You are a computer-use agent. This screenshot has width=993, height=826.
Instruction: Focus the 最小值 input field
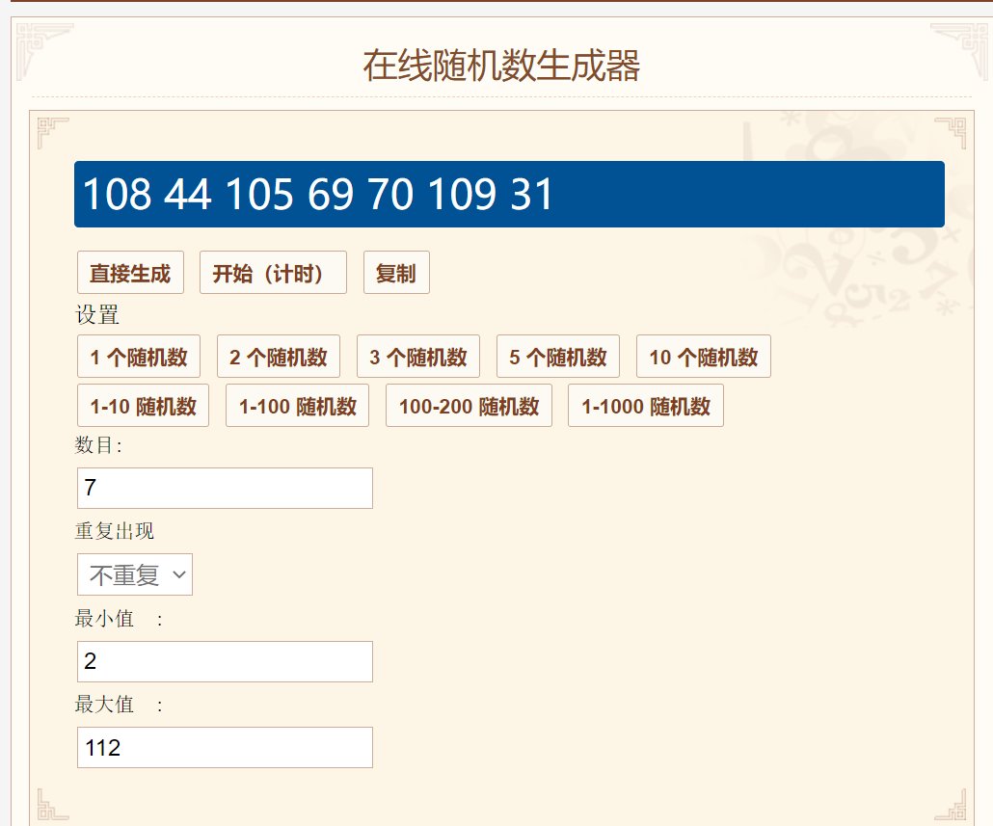(225, 661)
